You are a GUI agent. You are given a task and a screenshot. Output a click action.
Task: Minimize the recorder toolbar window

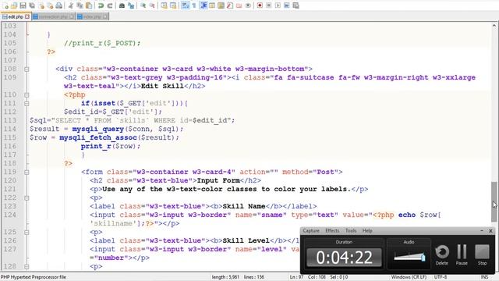click(482, 230)
